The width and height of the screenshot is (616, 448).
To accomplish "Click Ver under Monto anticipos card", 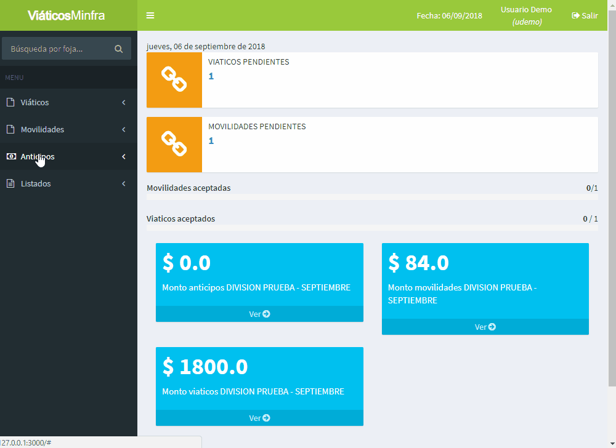I will [259, 314].
